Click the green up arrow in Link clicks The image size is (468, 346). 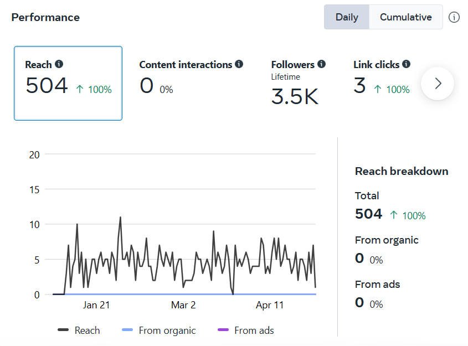[x=378, y=89]
